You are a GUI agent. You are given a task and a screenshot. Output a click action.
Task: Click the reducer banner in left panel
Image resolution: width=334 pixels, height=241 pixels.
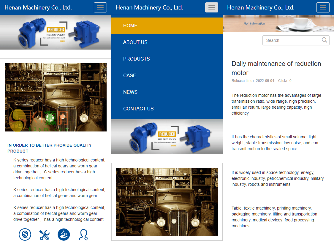(x=56, y=32)
